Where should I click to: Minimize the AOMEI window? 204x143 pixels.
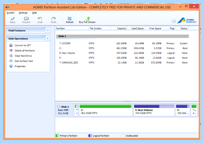tap(180, 7)
